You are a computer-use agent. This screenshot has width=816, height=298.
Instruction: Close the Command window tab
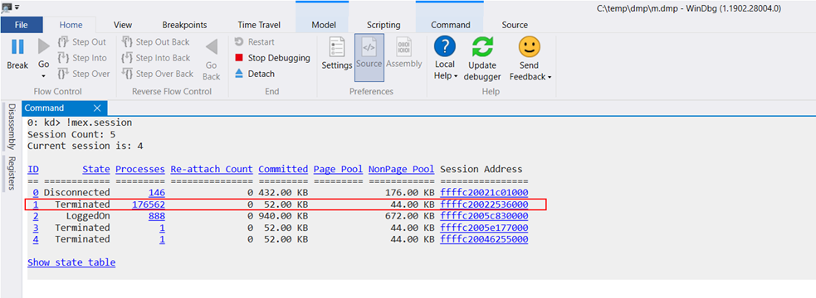click(x=97, y=108)
